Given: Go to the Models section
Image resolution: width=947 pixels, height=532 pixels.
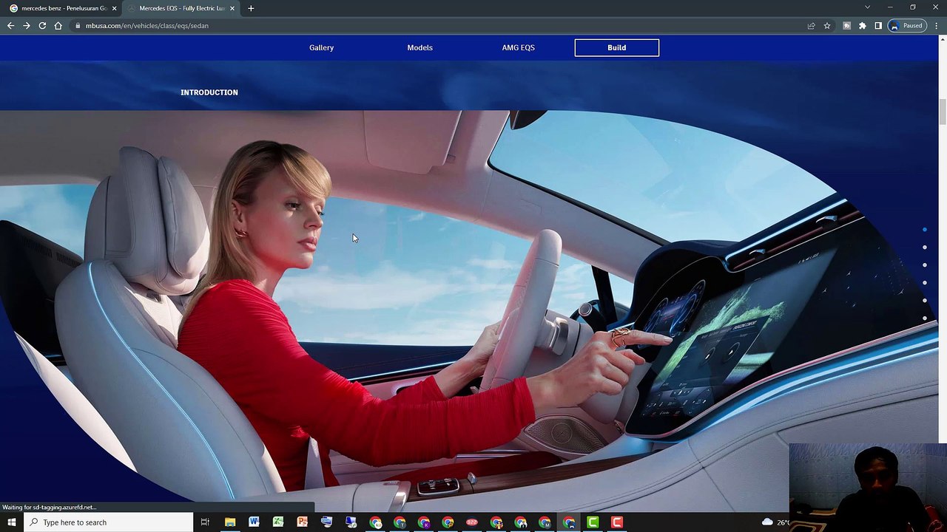Looking at the screenshot, I should [419, 48].
